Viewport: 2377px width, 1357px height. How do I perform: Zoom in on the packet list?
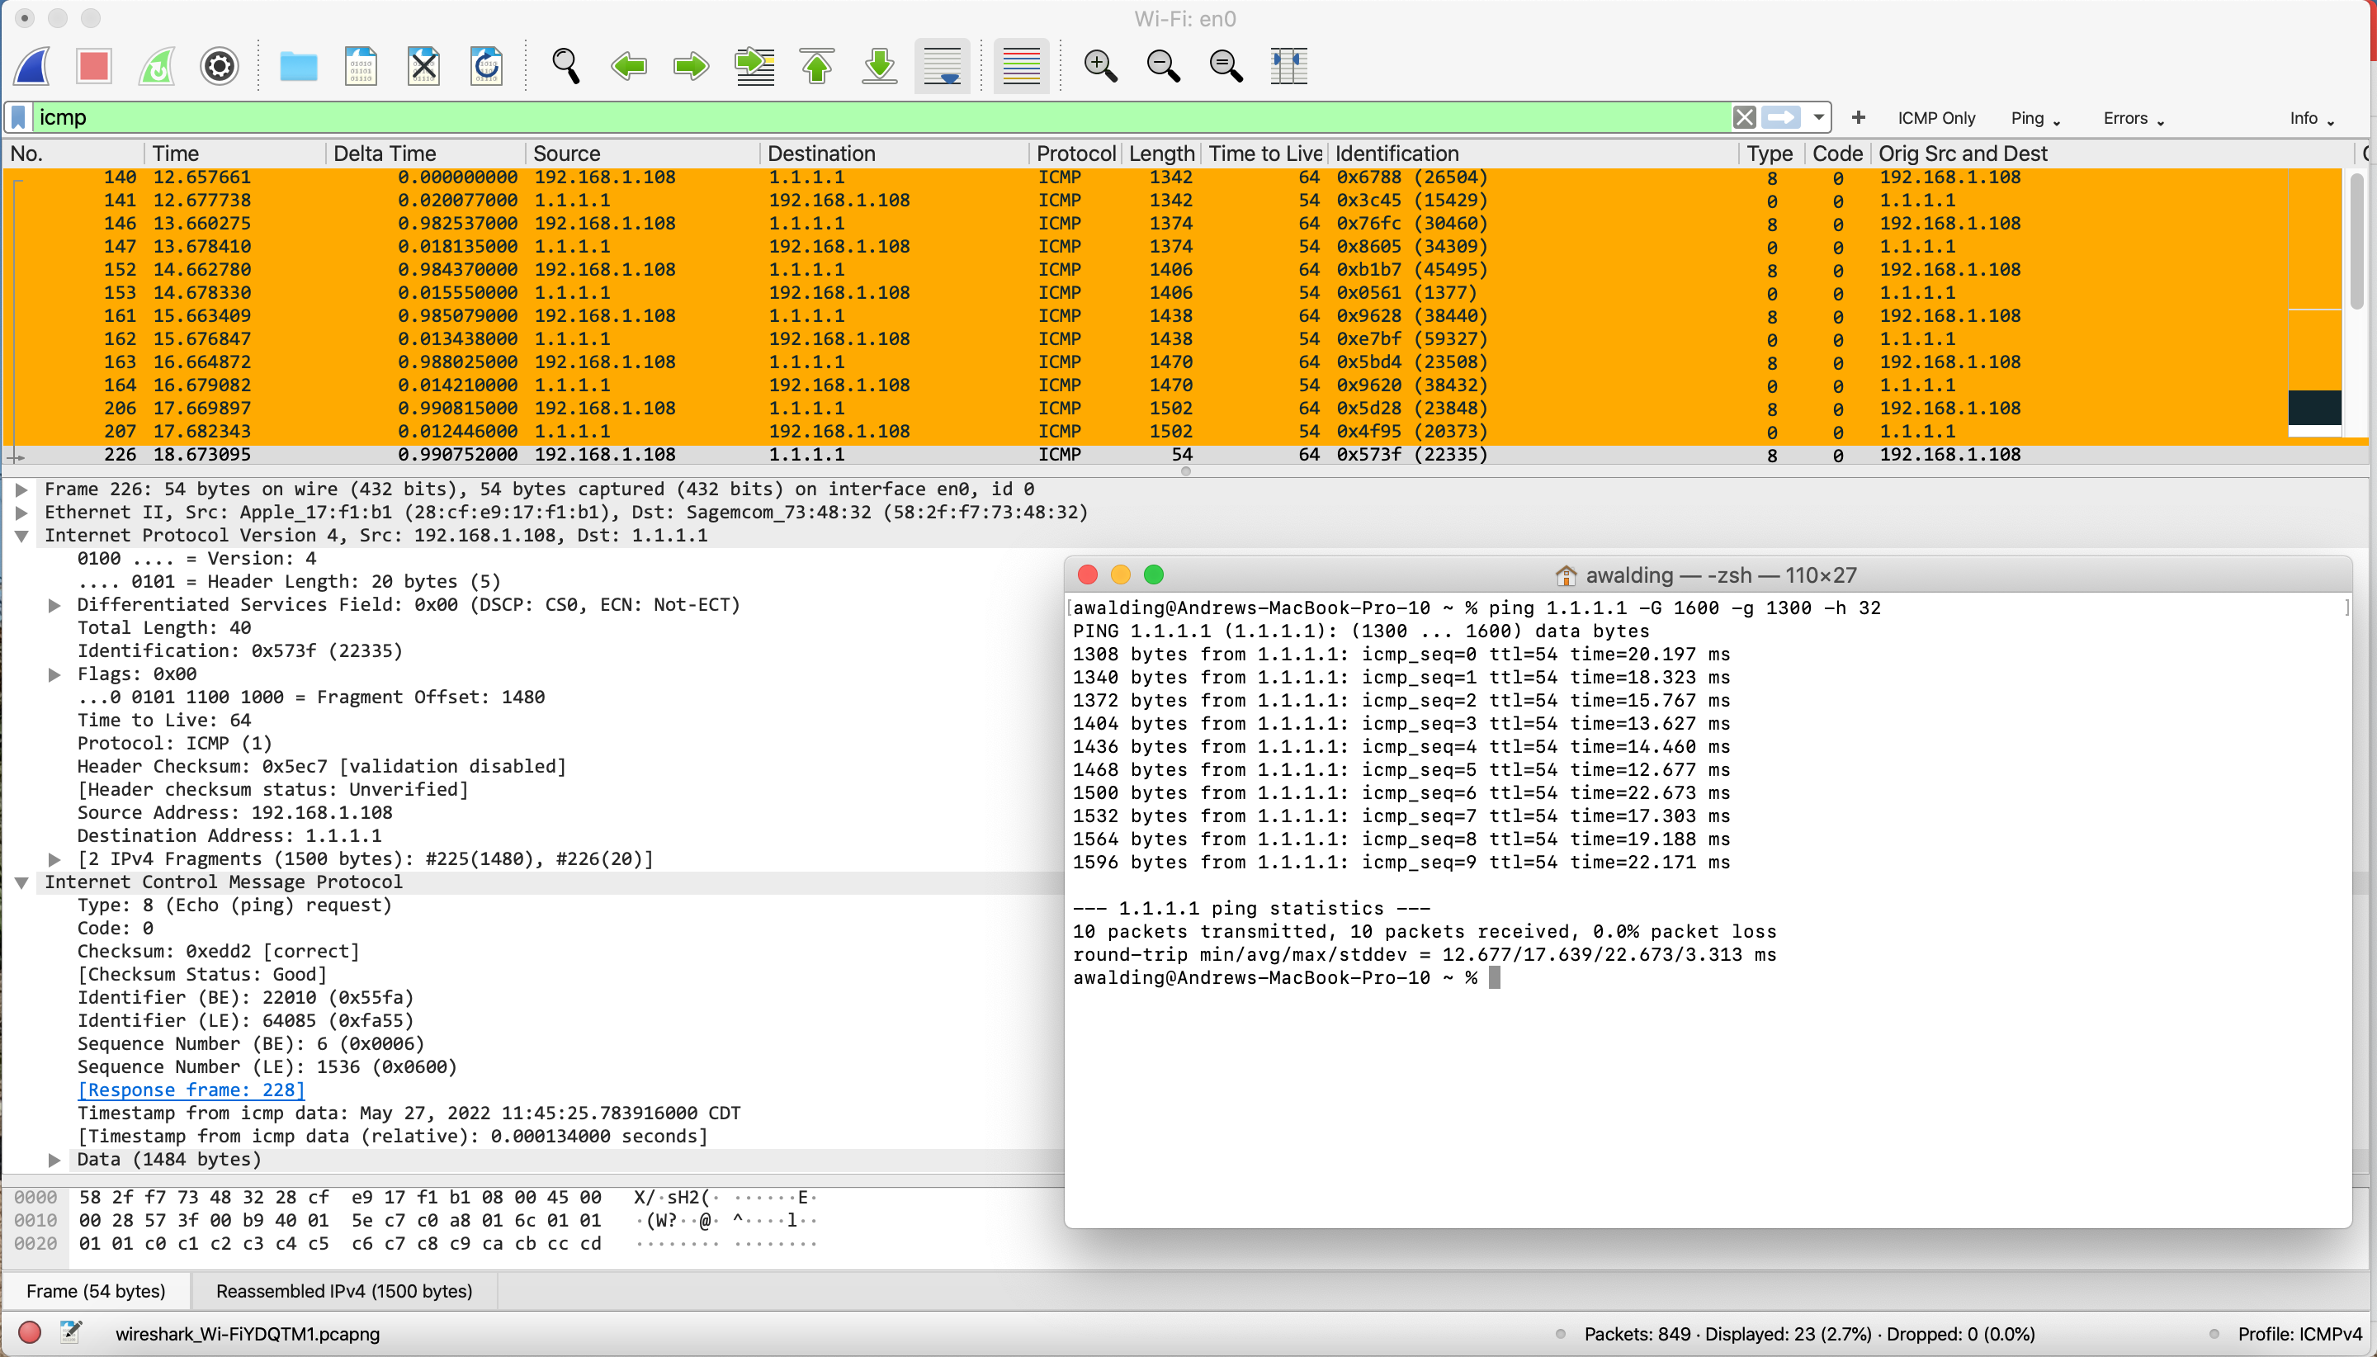pos(1100,66)
